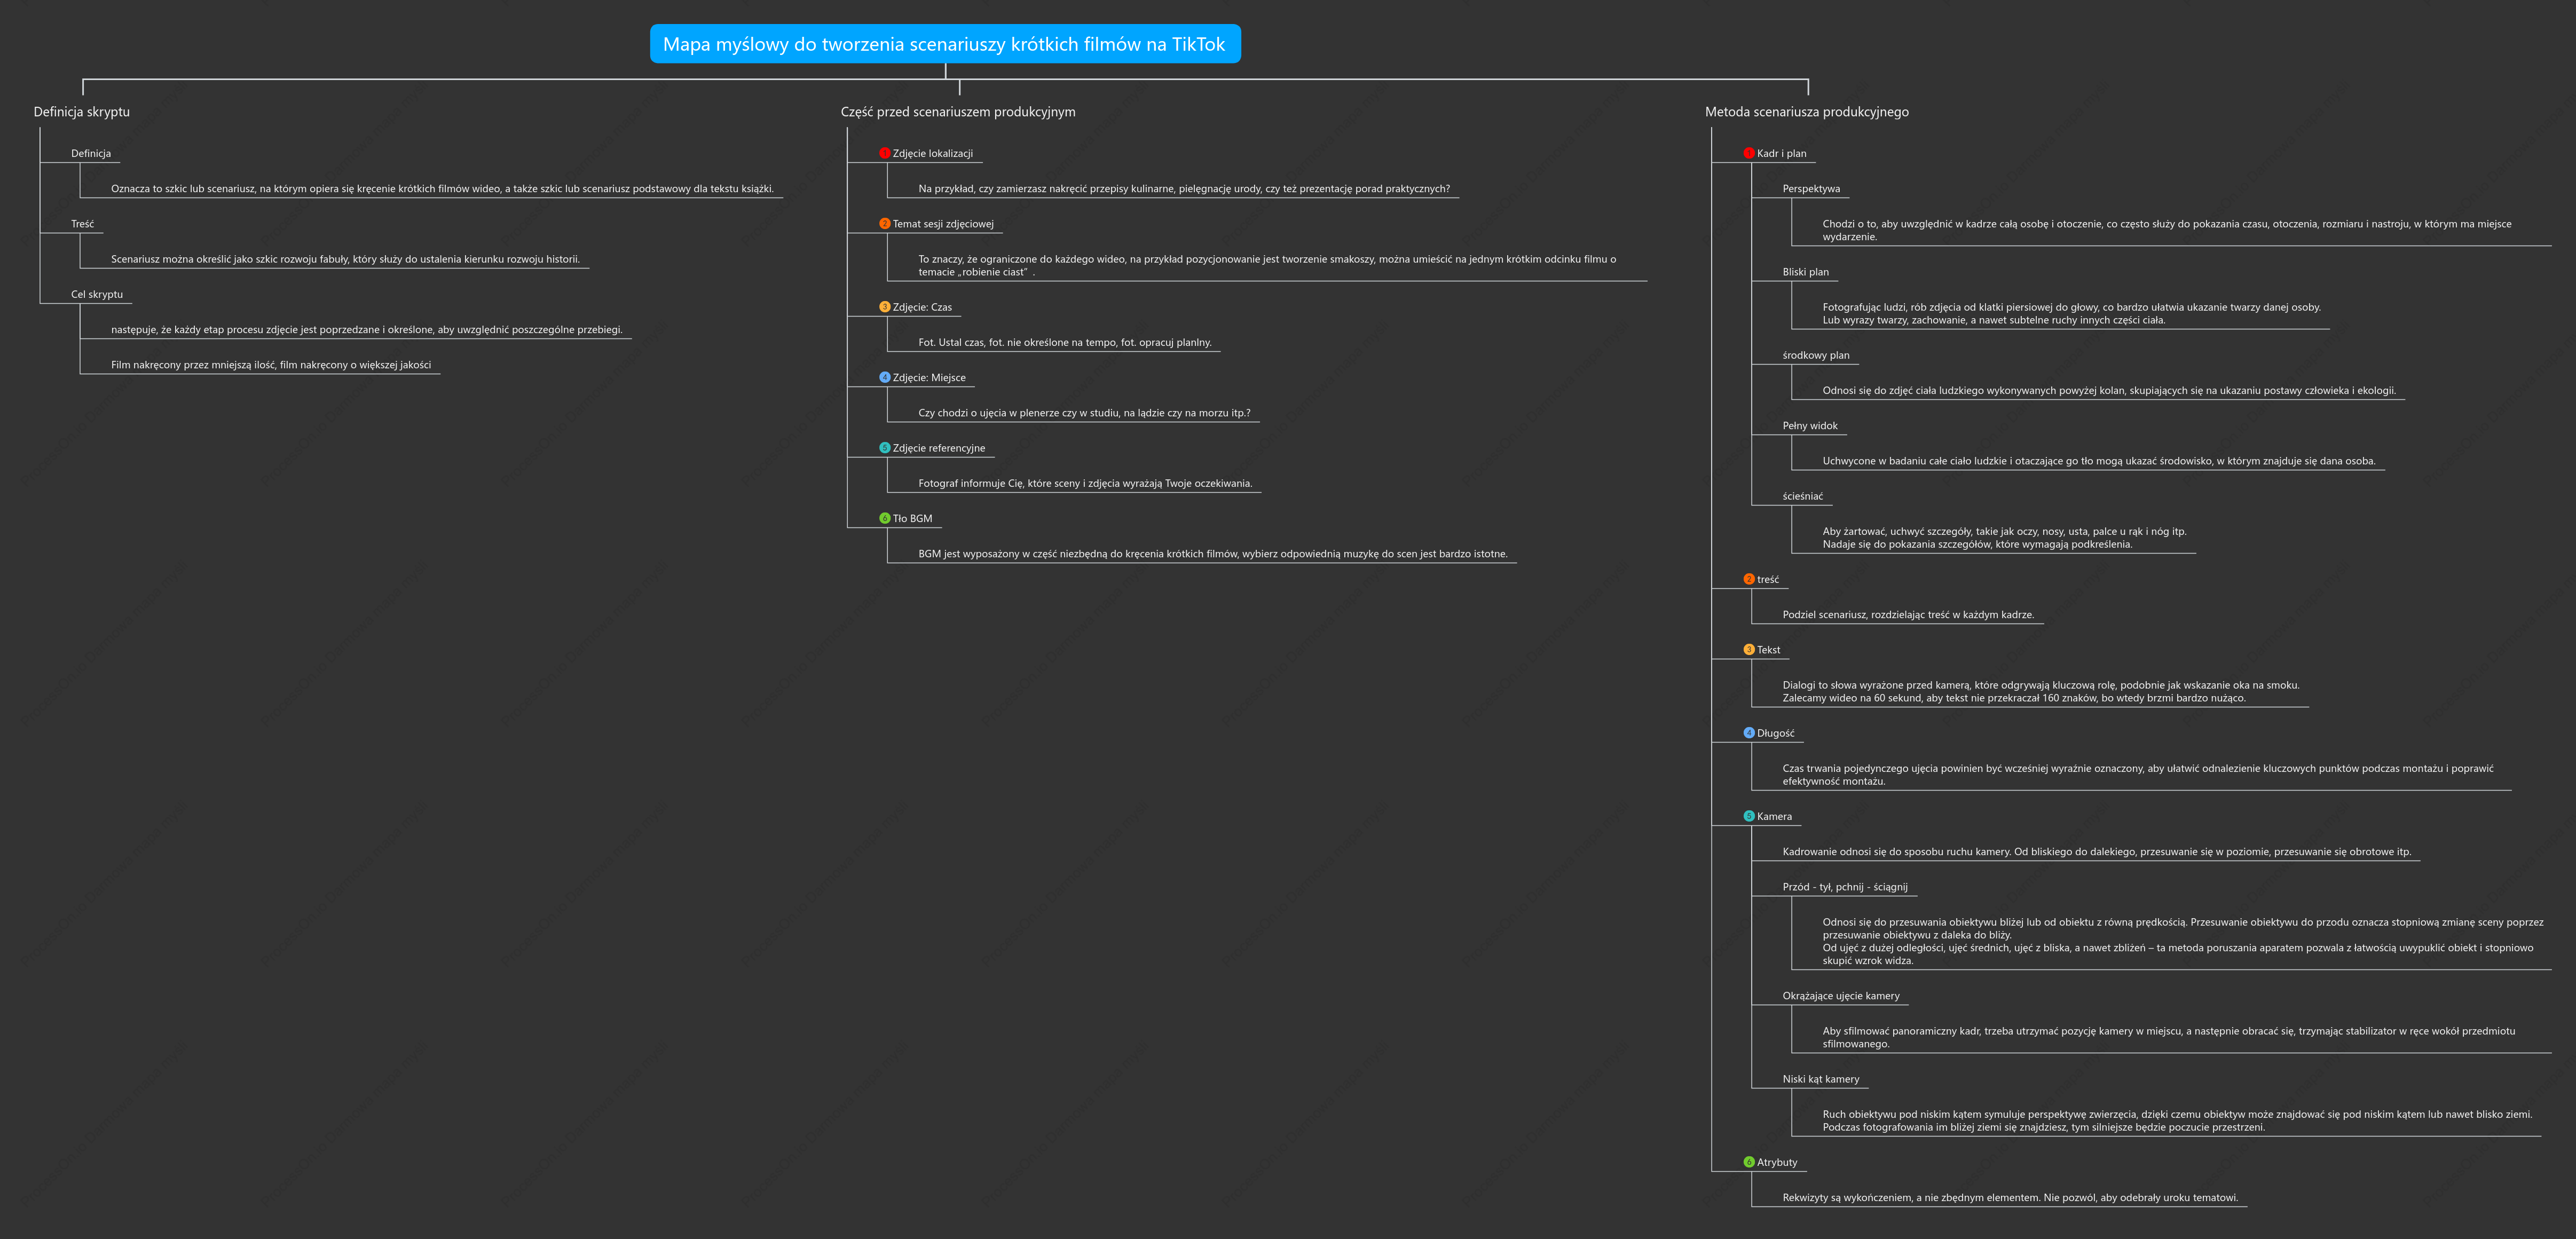Image resolution: width=2576 pixels, height=1239 pixels.
Task: Click the Atrybuty topic label
Action: [x=1777, y=1162]
